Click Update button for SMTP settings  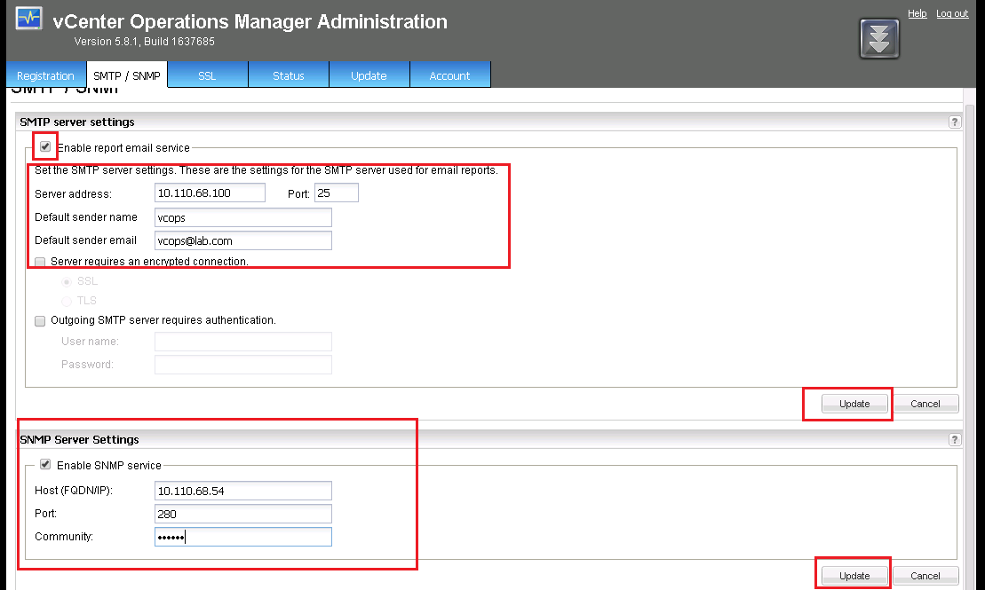854,404
